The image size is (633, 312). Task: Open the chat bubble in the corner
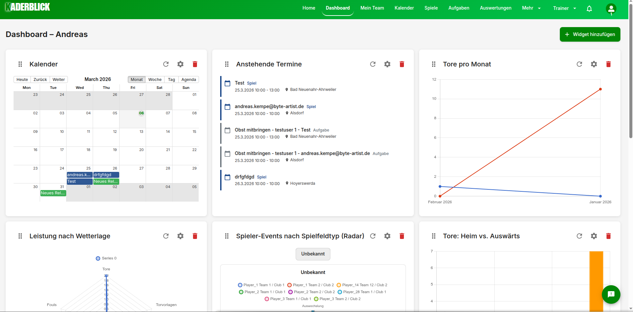(x=611, y=294)
